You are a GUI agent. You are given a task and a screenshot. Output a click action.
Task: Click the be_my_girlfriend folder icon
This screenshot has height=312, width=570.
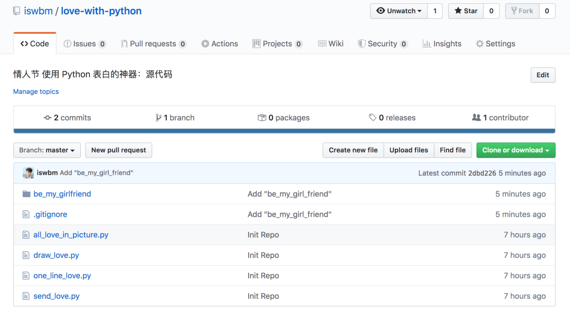26,194
